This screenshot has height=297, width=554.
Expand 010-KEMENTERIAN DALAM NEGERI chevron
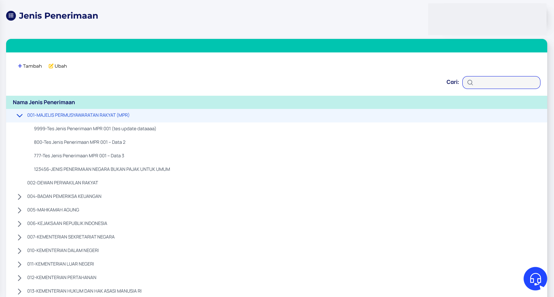(x=20, y=251)
